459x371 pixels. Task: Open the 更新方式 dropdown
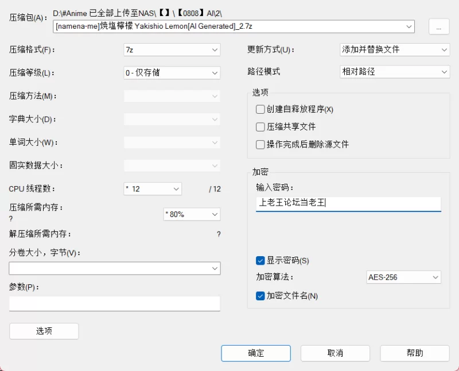click(395, 49)
